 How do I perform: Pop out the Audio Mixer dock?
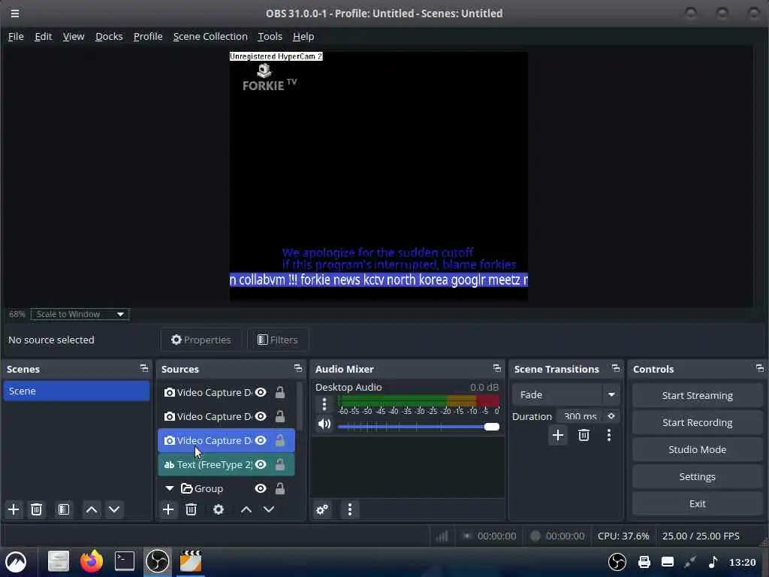pos(497,368)
